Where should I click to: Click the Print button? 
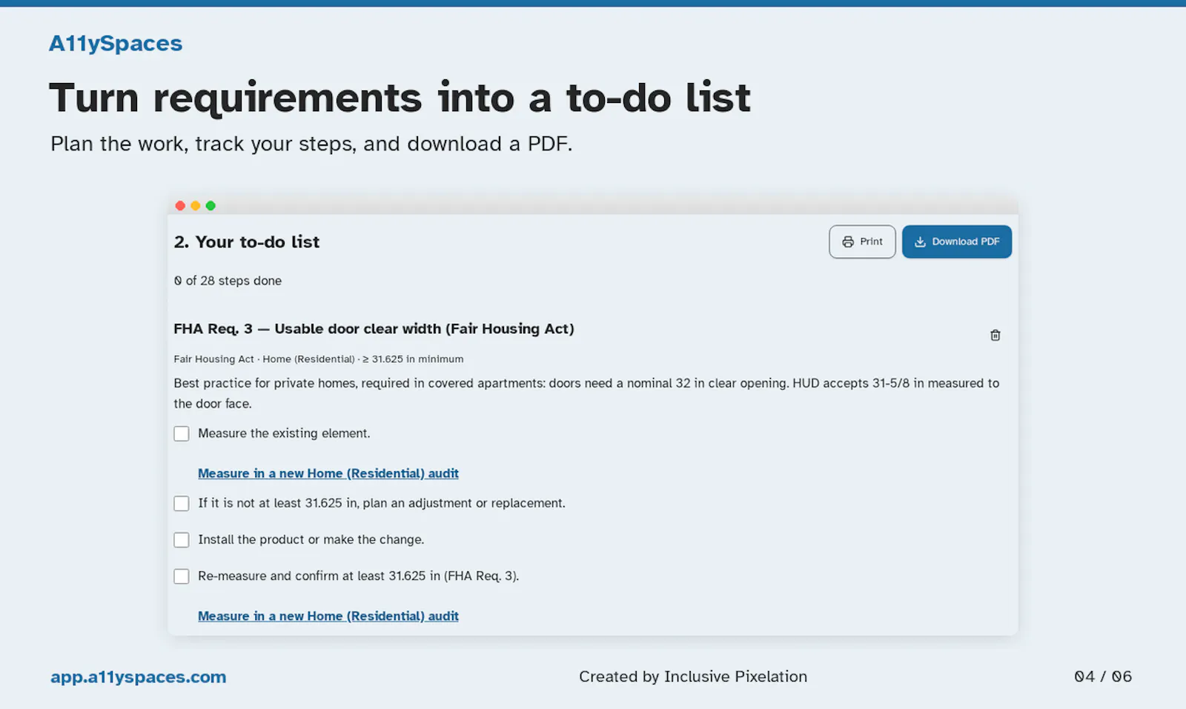(862, 242)
